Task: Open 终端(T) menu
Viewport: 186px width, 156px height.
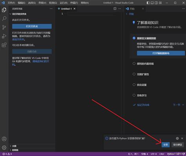Action: [74, 3]
